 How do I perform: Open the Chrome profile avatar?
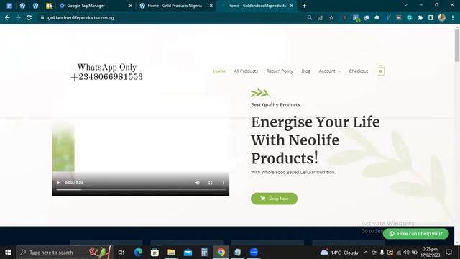point(442,17)
